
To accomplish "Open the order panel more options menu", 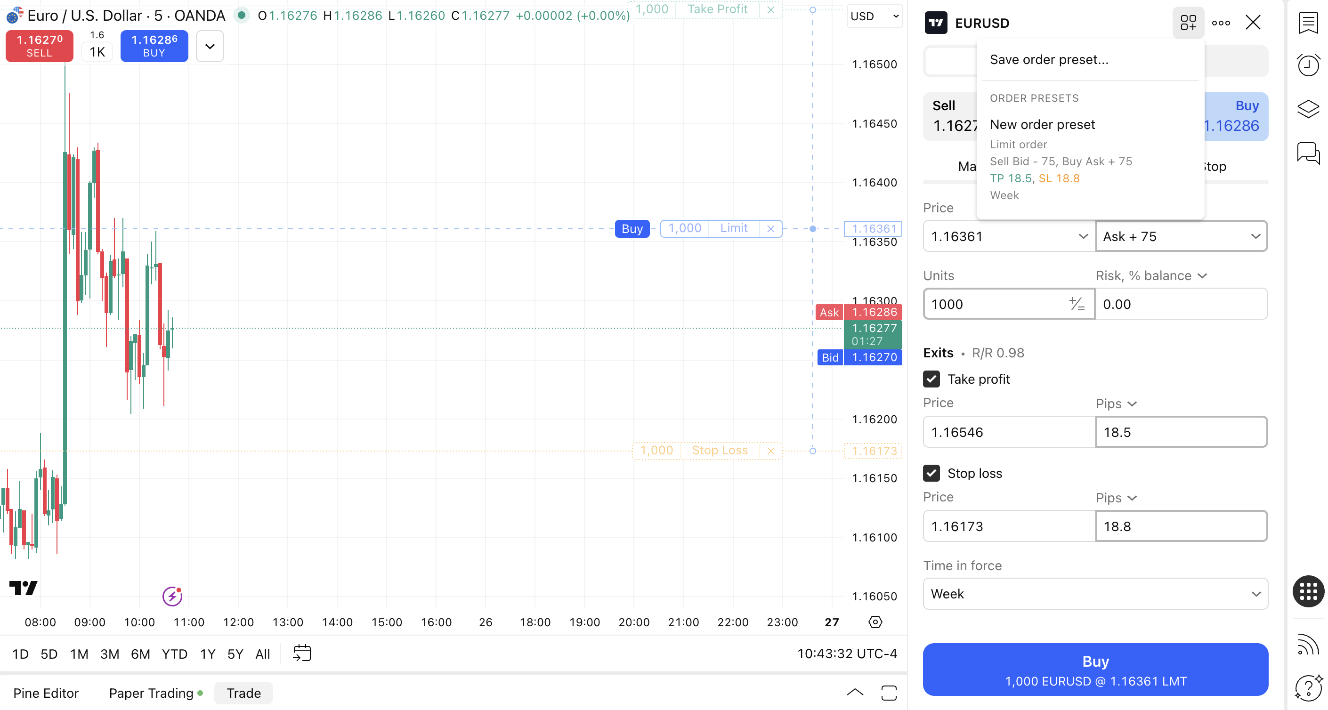I will point(1221,23).
